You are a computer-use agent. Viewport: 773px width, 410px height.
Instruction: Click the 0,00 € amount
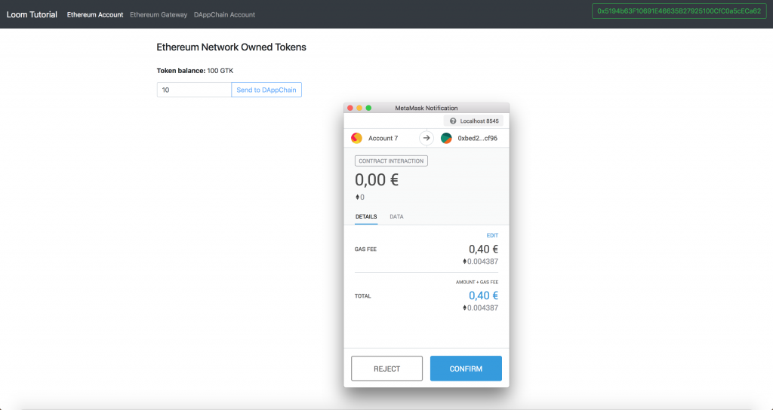click(377, 179)
